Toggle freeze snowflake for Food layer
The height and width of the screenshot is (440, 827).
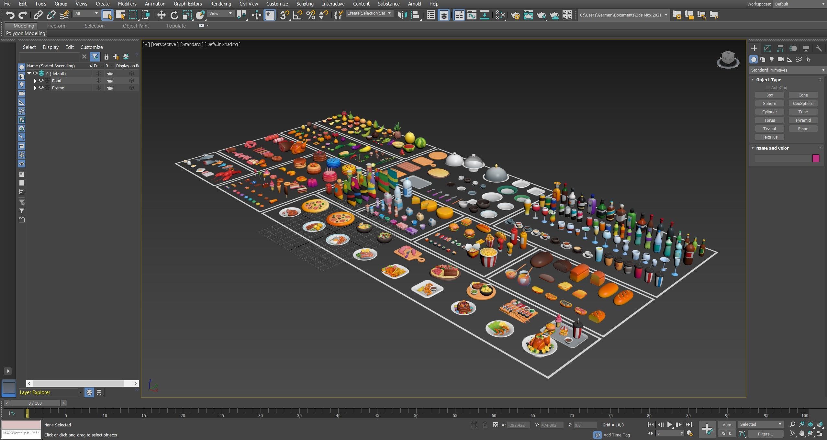[x=99, y=81]
